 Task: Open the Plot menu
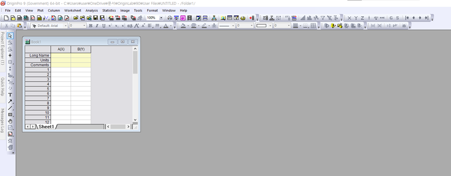click(40, 11)
